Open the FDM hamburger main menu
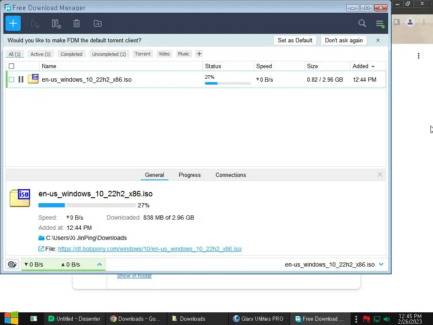 380,24
